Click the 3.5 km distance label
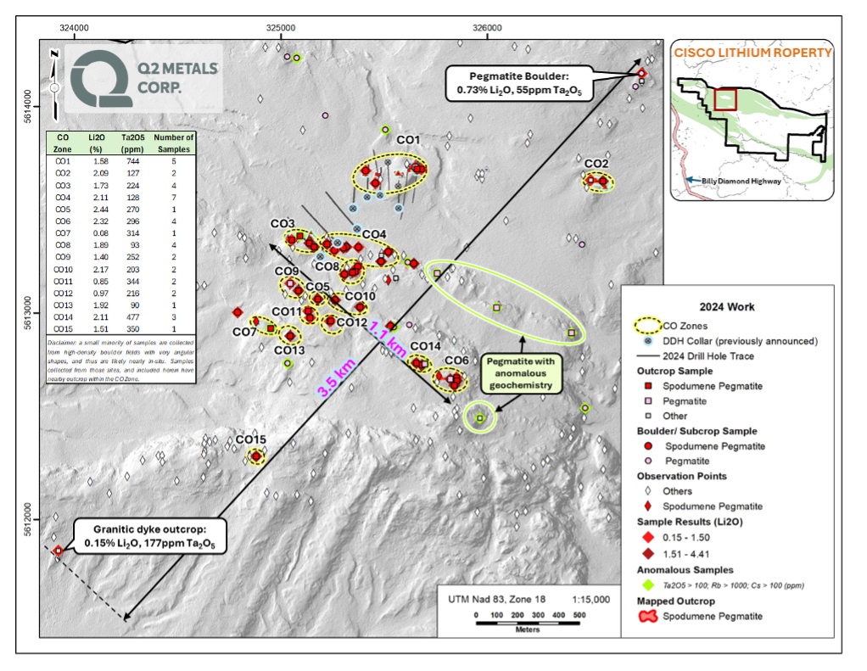Image resolution: width=867 pixels, height=671 pixels. 336,377
